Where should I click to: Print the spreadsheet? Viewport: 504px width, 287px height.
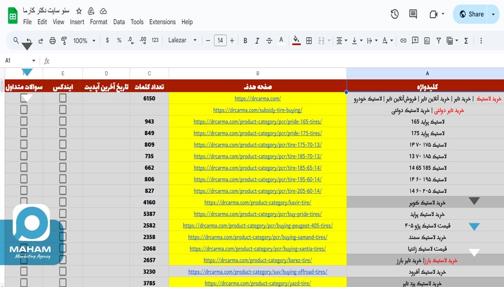pyautogui.click(x=53, y=41)
